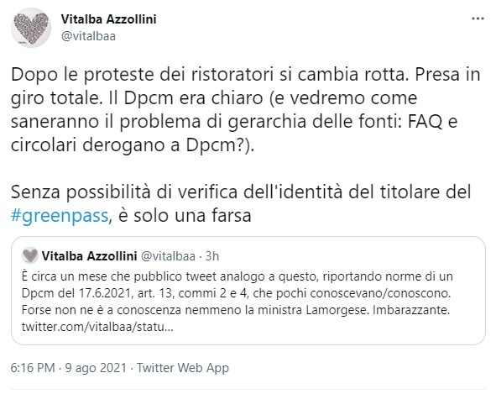Image resolution: width=496 pixels, height=394 pixels.
Task: Click the quoted line starting "È circa un mese"
Action: (238, 276)
